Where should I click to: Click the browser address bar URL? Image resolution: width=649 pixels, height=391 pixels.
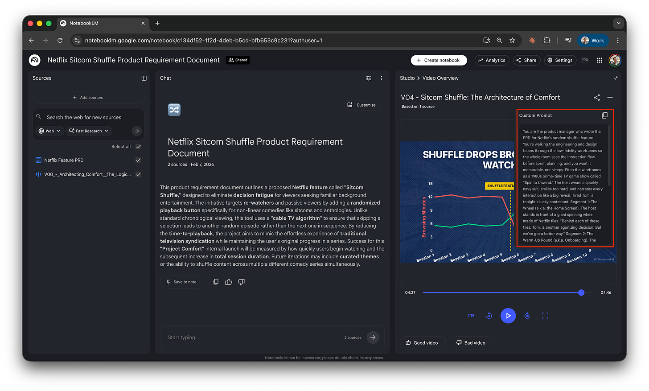click(204, 41)
